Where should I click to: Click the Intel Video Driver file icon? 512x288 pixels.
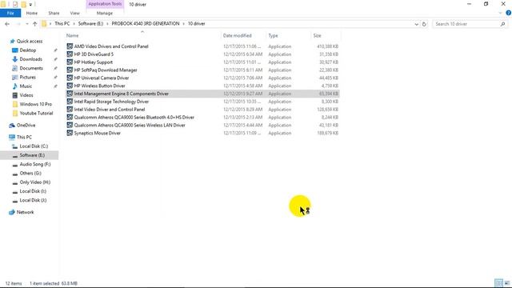[70, 110]
